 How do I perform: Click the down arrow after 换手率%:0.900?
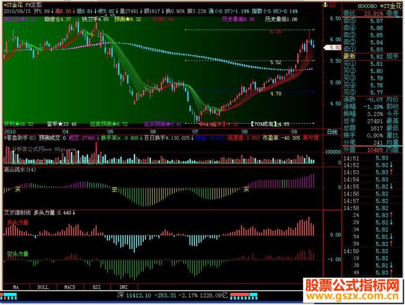click(x=141, y=138)
